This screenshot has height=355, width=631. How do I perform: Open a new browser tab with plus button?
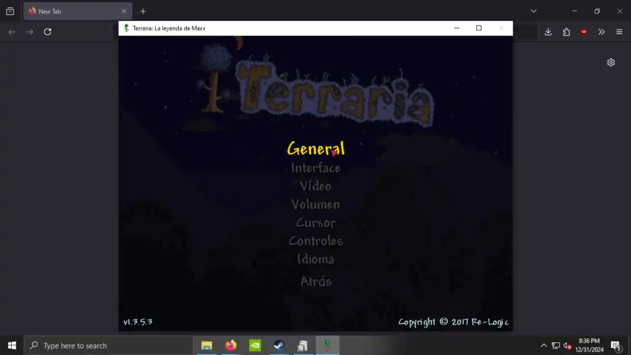click(x=143, y=11)
